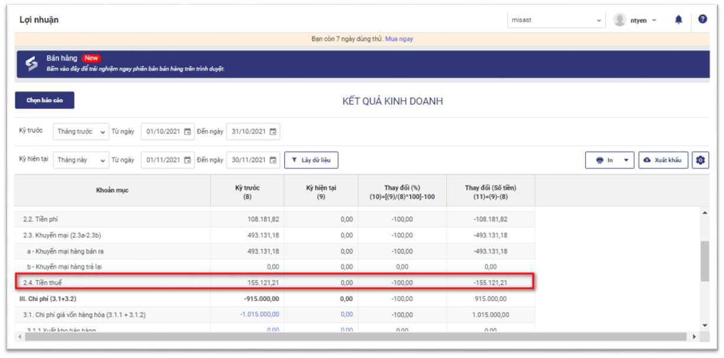Click the Xuất khẩu export button

pyautogui.click(x=663, y=160)
